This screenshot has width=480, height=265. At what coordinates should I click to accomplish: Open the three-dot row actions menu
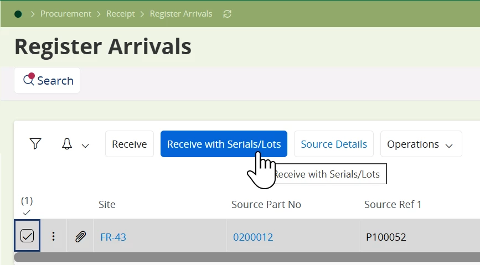pyautogui.click(x=53, y=237)
